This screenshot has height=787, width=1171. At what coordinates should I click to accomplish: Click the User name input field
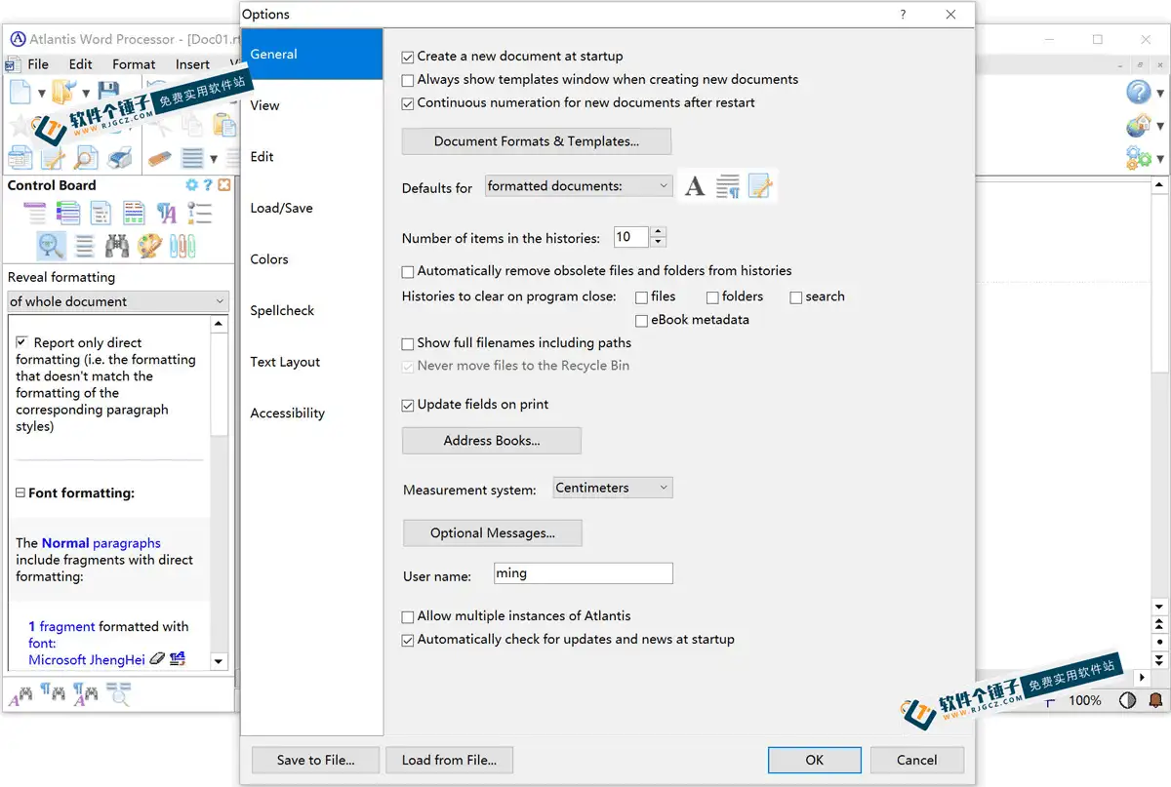[x=584, y=573]
